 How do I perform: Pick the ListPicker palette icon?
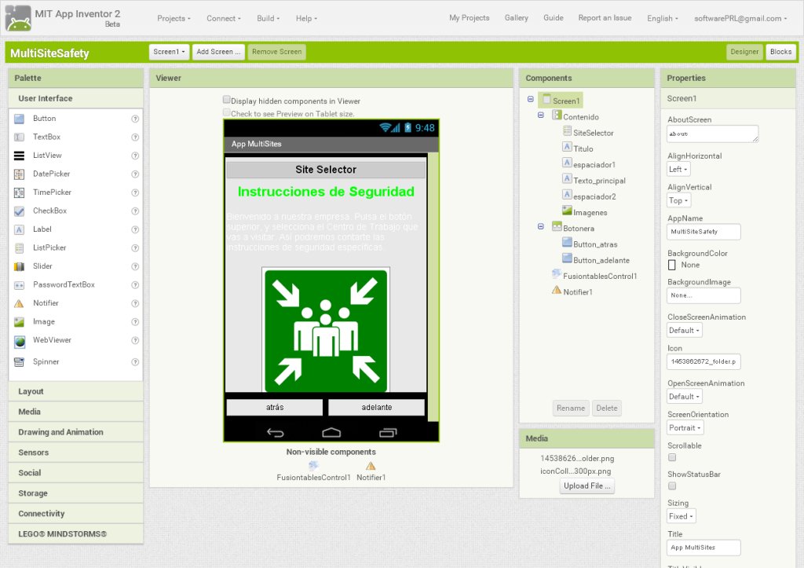(19, 248)
